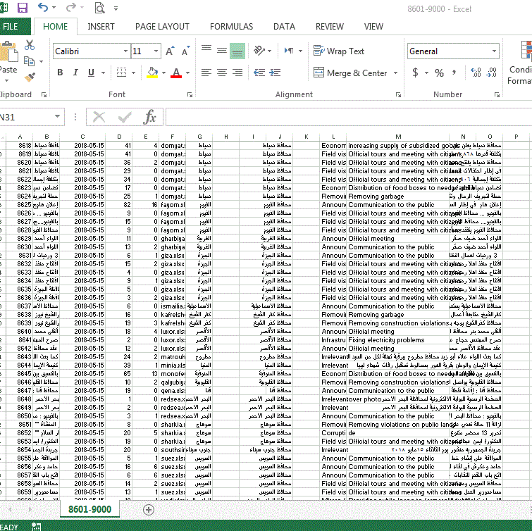The width and height of the screenshot is (532, 531).
Task: Open the Alignment dialog launcher
Action: (398, 94)
